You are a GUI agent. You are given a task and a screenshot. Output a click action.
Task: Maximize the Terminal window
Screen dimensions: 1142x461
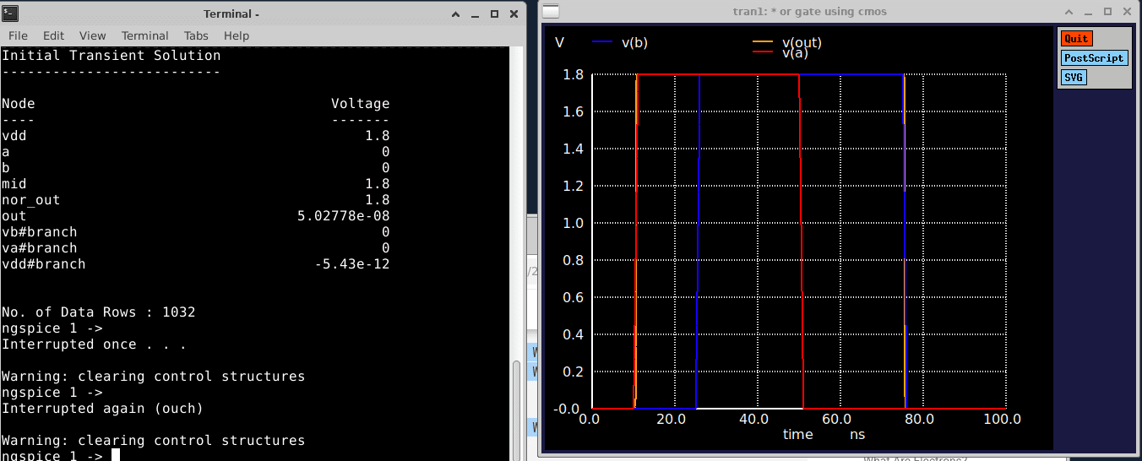[494, 14]
